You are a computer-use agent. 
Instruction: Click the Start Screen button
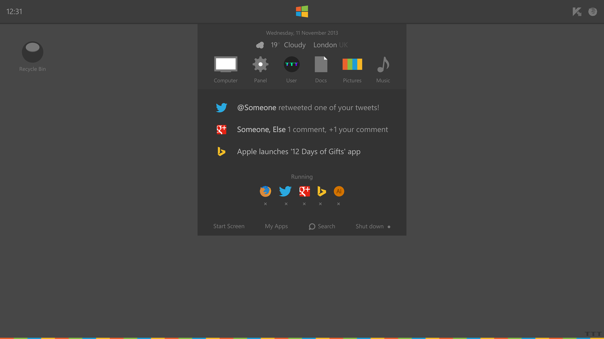pos(229,226)
